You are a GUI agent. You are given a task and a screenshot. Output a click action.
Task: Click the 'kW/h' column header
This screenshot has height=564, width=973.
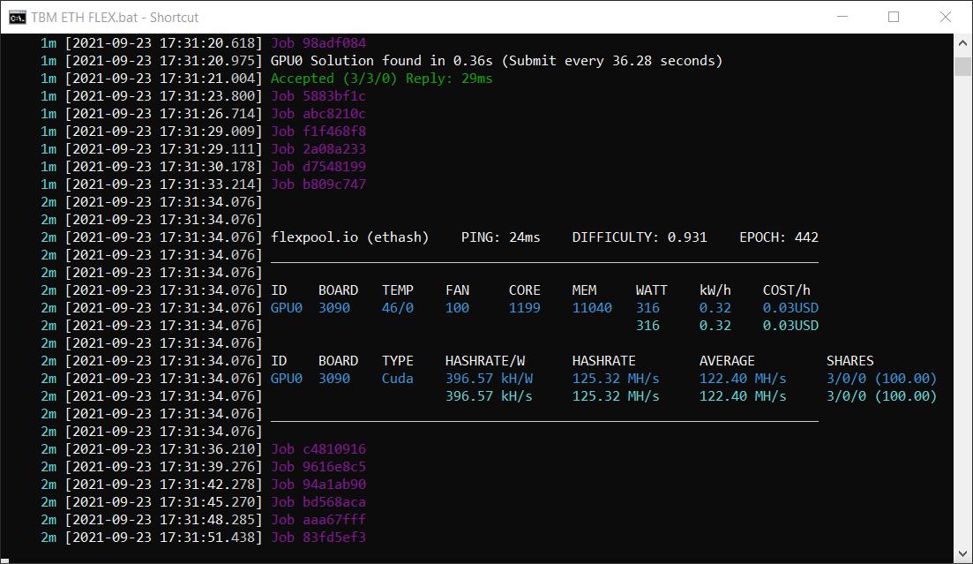tap(715, 290)
